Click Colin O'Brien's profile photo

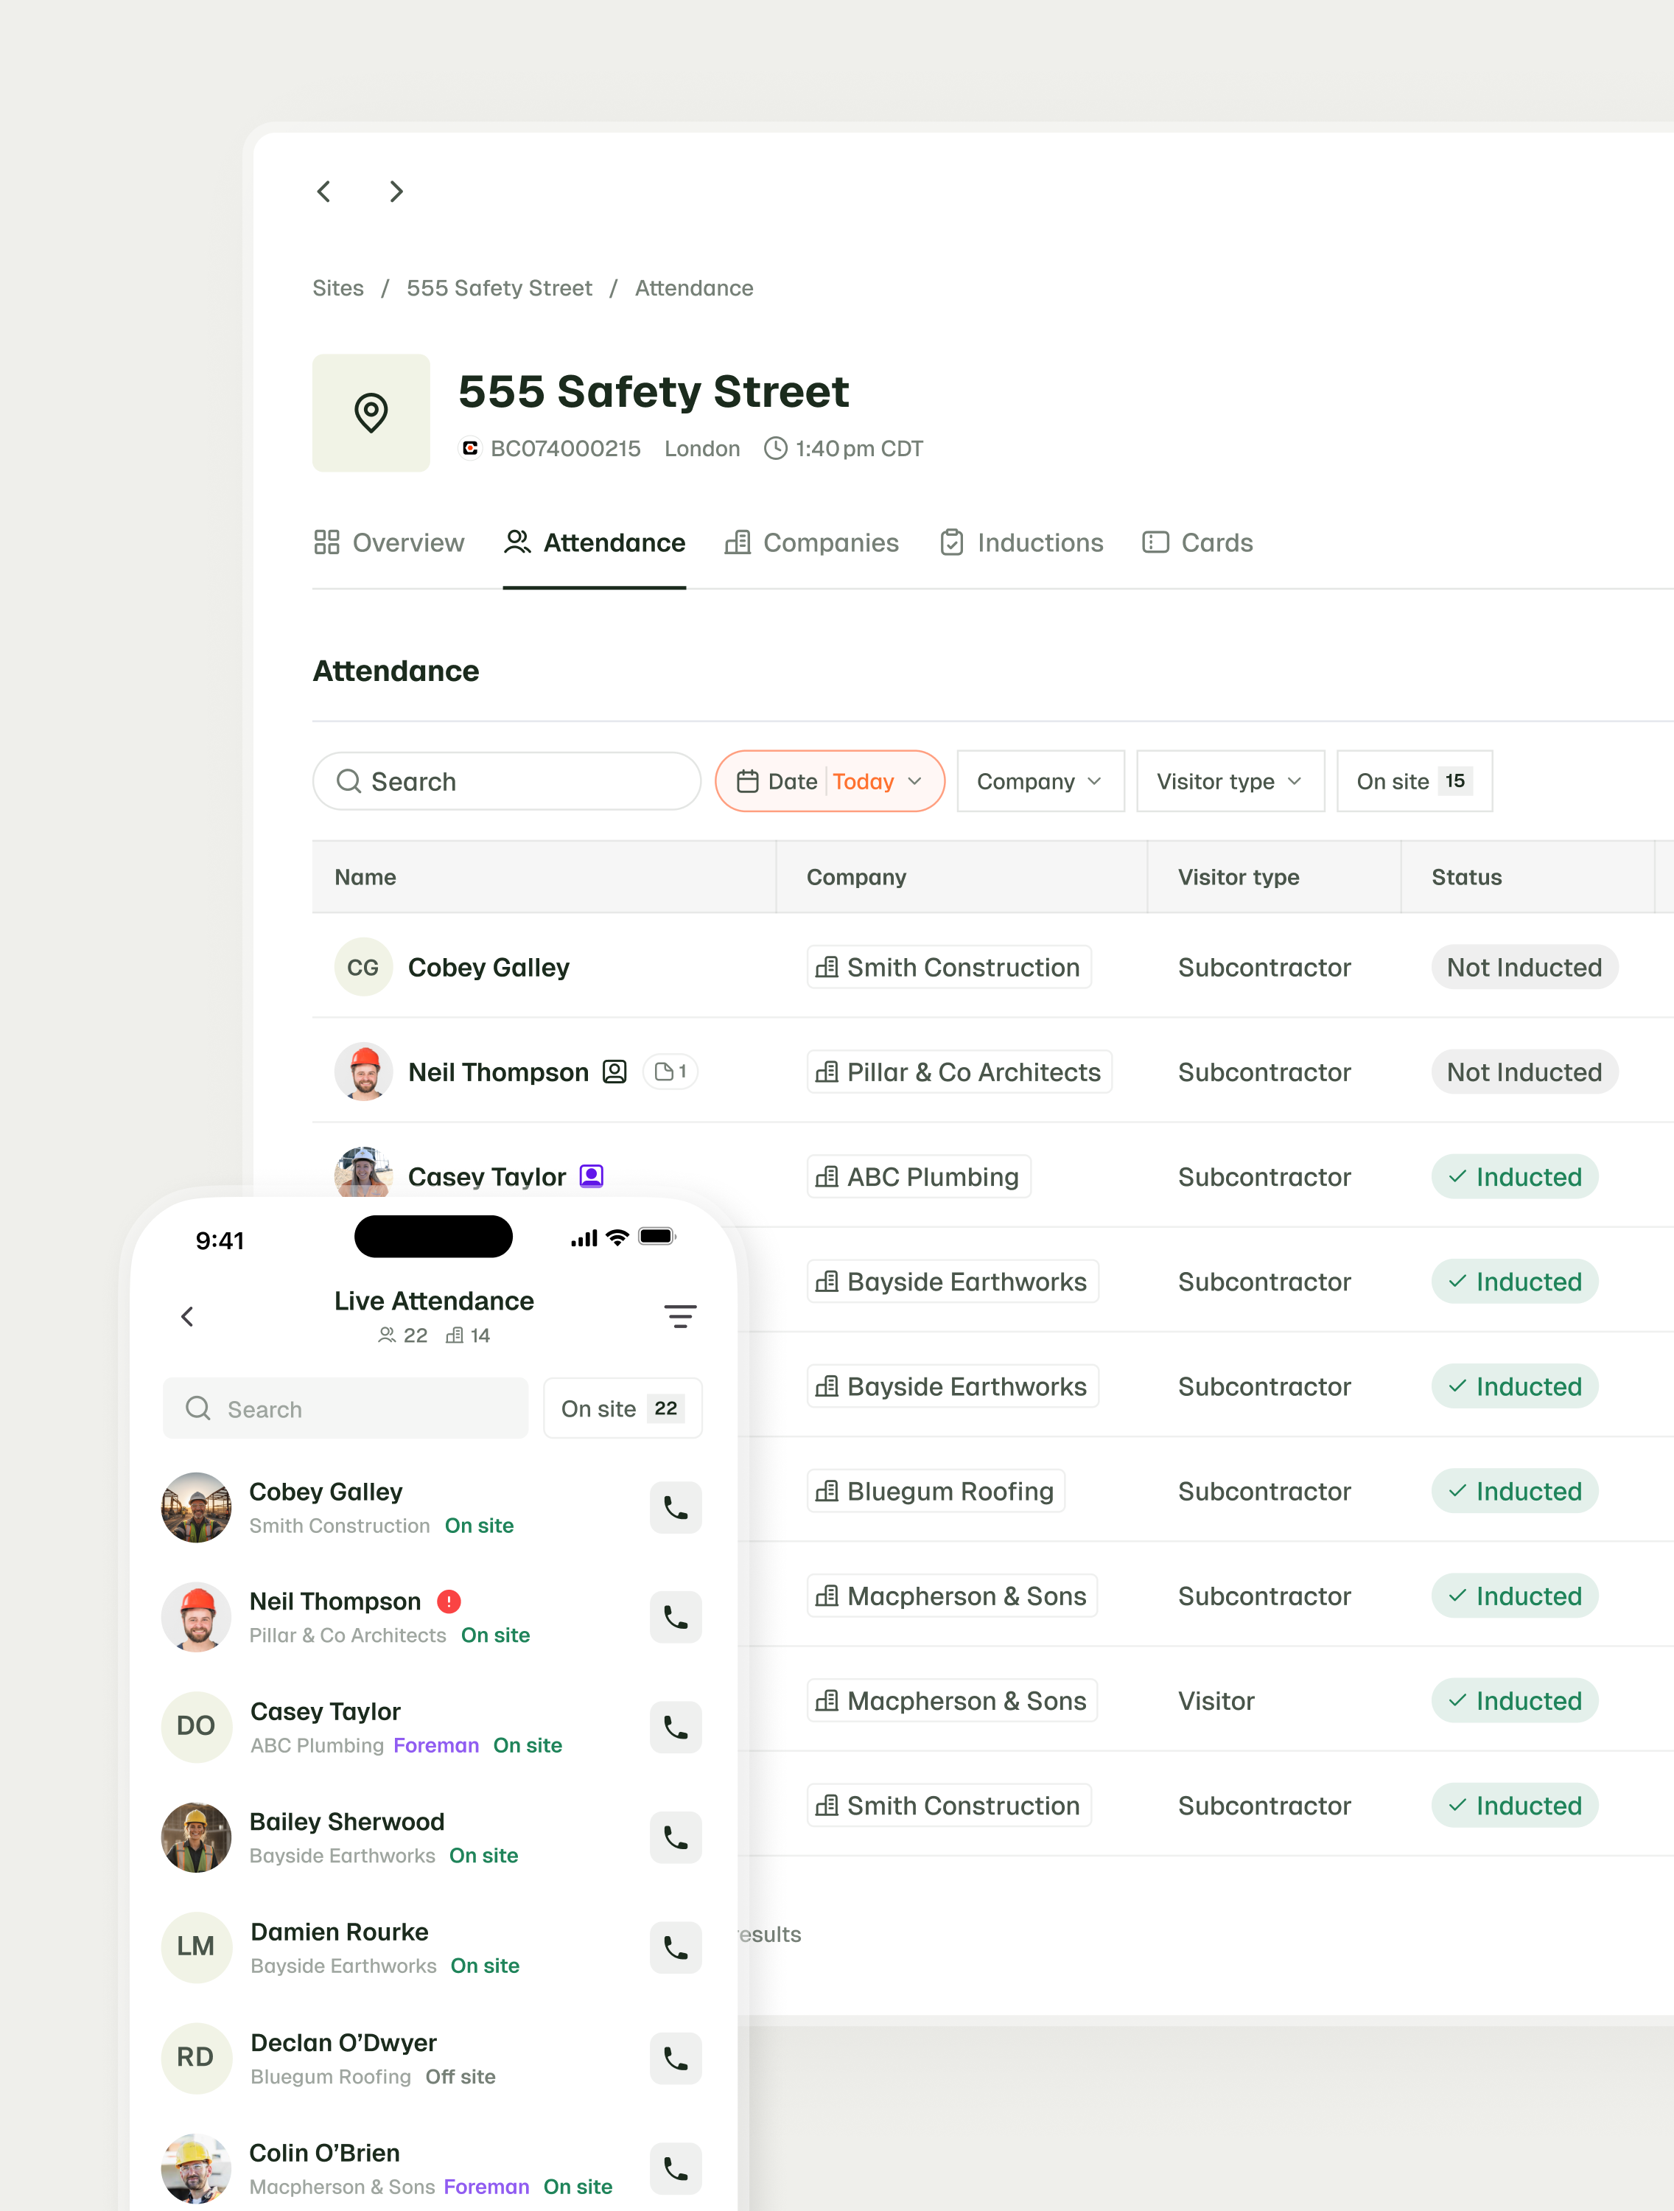[196, 2168]
